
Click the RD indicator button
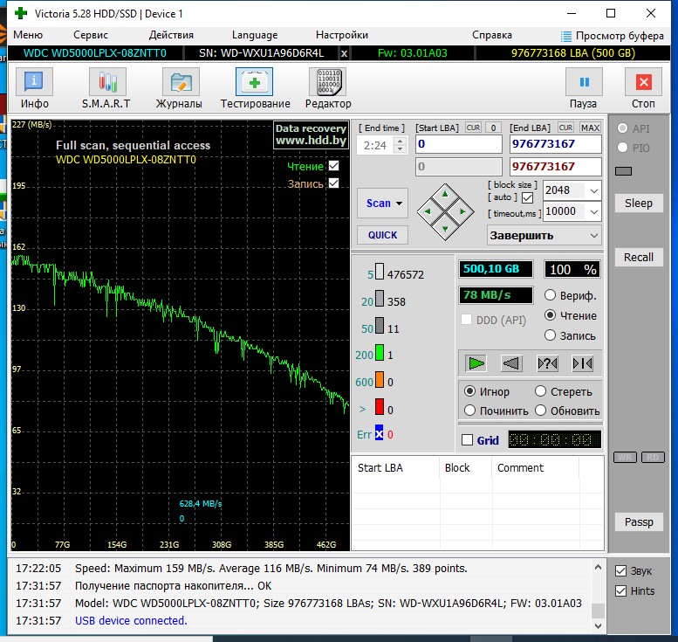click(653, 457)
